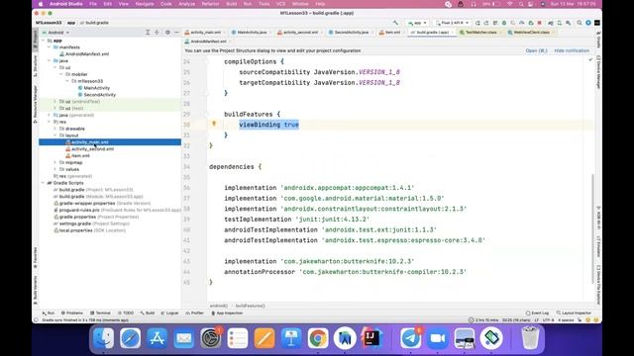Viewport: 634px width, 356px height.
Task: Open Keynote from the dock
Action: click(x=291, y=338)
